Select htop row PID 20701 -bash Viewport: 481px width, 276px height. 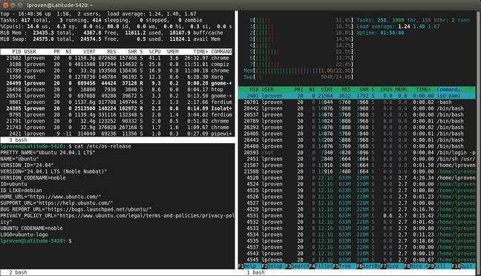click(357, 102)
